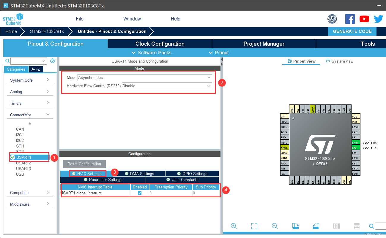386x238 pixels.
Task: Fit the chip to the view
Action: [x=254, y=226]
